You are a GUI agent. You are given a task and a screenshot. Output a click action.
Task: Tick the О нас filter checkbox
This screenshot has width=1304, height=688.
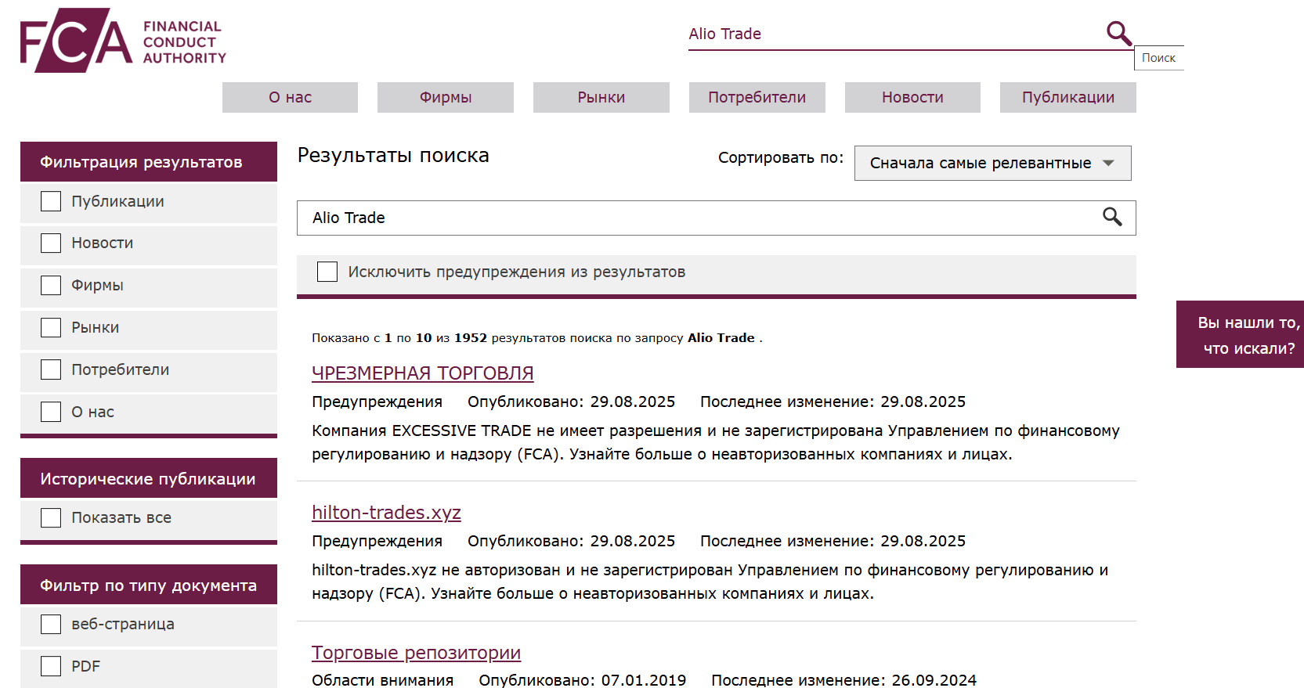click(51, 412)
